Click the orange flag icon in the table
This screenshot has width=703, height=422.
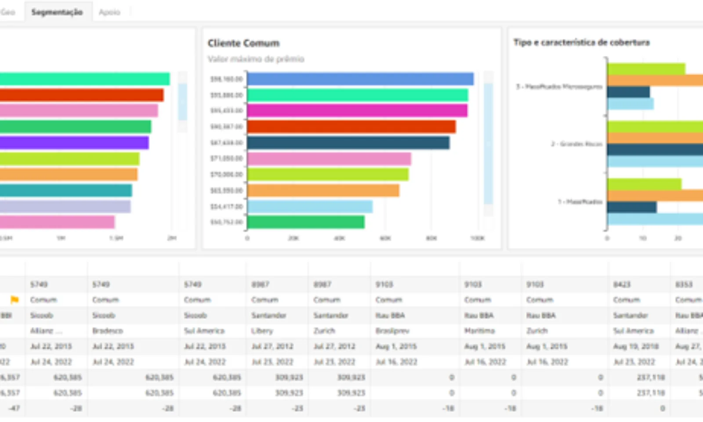point(14,300)
